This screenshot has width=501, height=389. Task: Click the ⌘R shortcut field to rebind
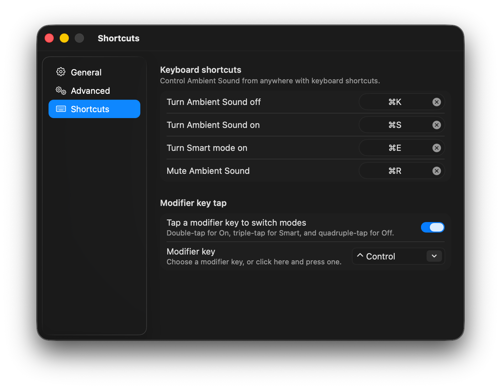(x=395, y=171)
